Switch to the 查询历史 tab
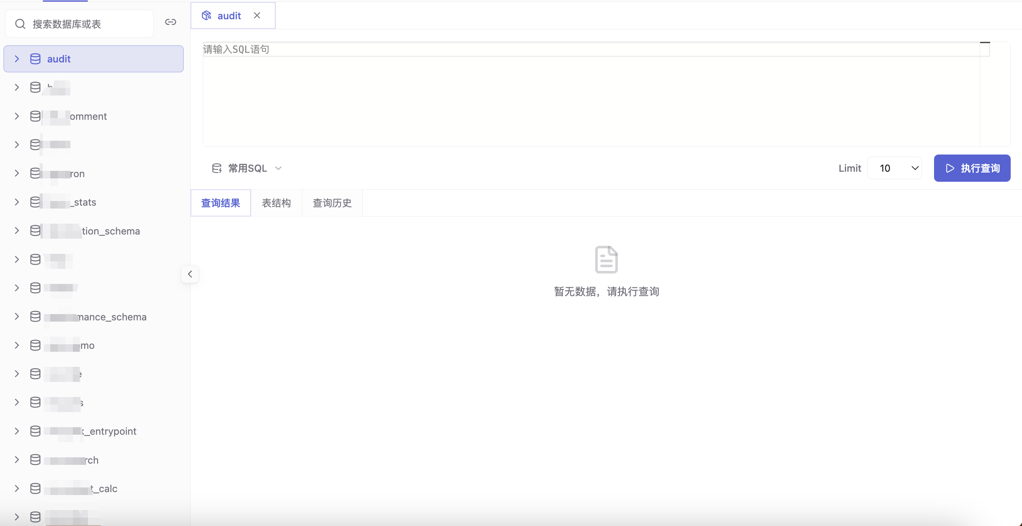1022x526 pixels. (332, 203)
